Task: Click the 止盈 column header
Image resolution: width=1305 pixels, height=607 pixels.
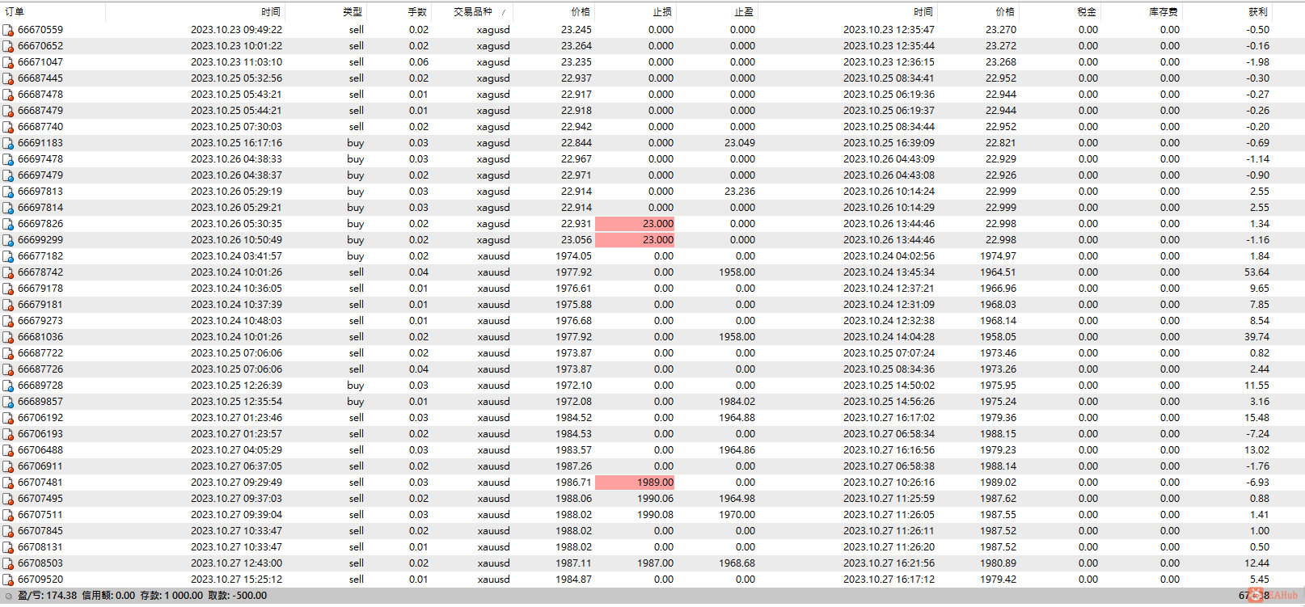Action: pos(745,12)
